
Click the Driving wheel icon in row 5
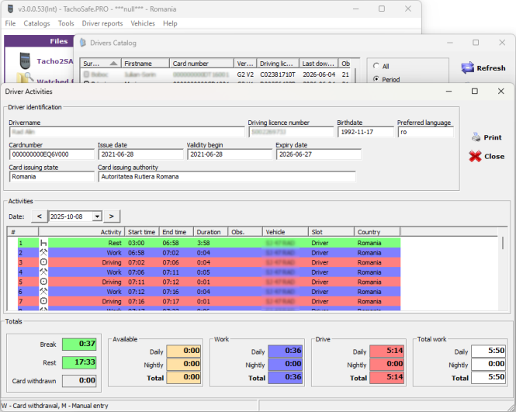coord(43,282)
